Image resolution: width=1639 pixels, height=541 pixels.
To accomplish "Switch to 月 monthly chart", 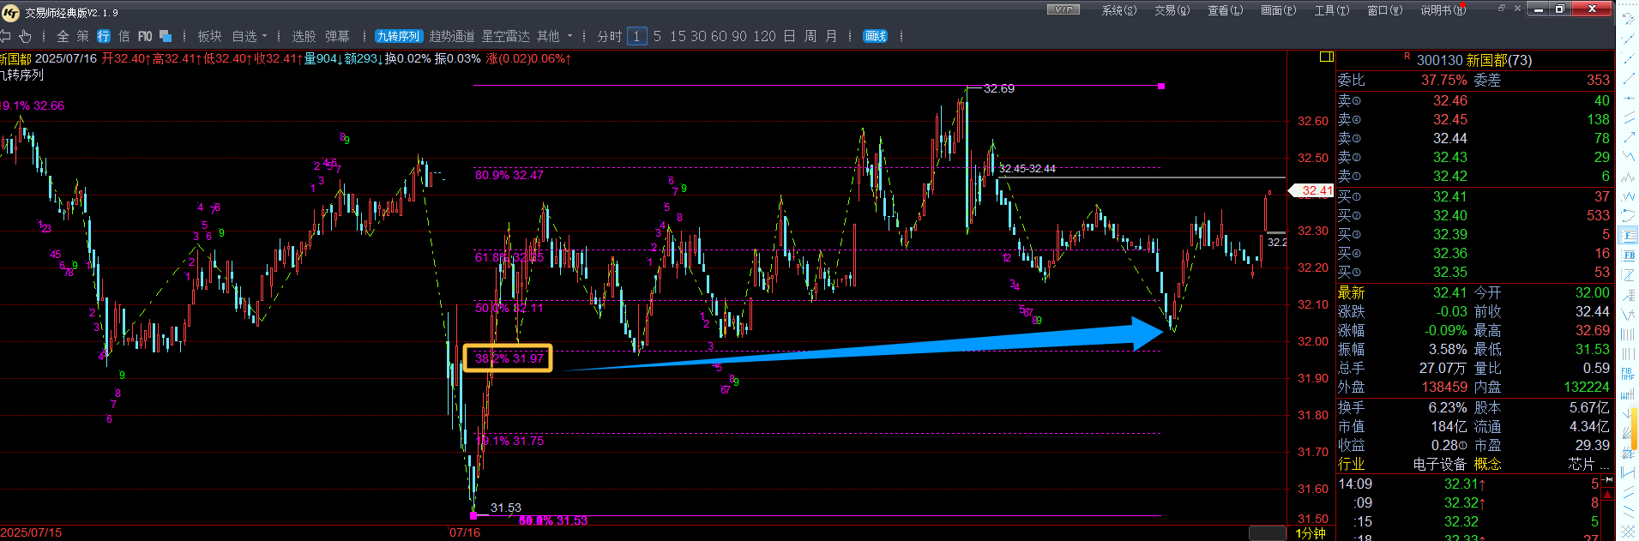I will [x=831, y=36].
